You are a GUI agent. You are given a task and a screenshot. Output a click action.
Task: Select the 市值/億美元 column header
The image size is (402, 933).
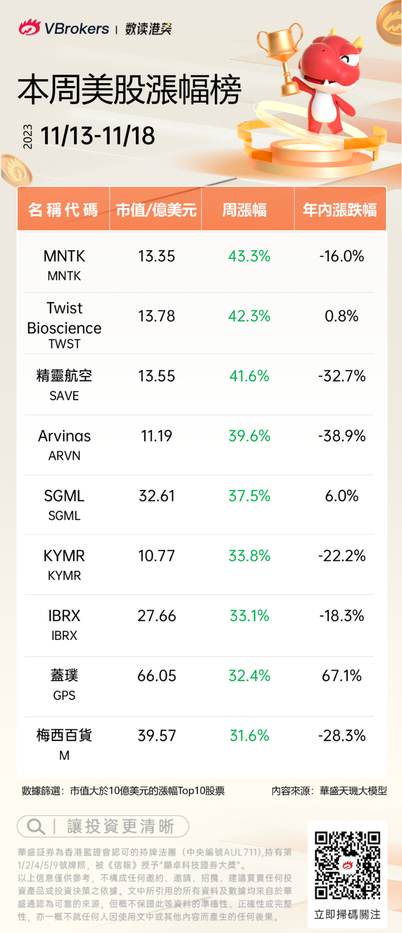[156, 210]
